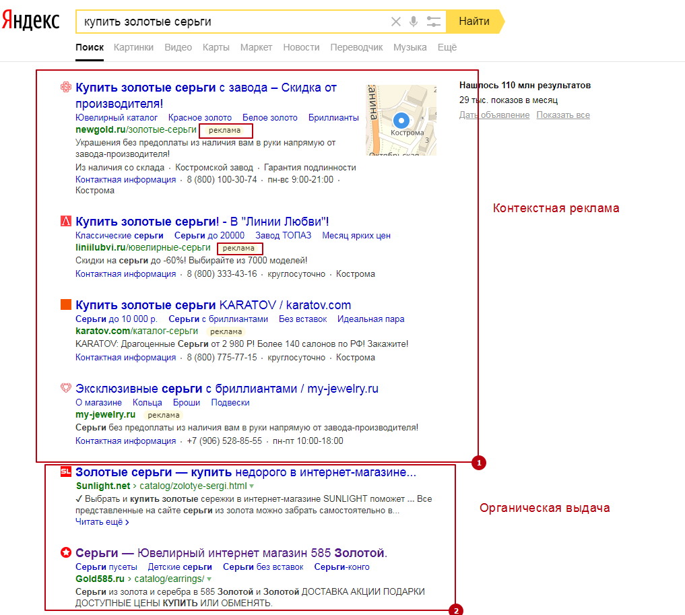Open the 'Серьги-конго' sitelink
The width and height of the screenshot is (685, 615).
tap(341, 567)
